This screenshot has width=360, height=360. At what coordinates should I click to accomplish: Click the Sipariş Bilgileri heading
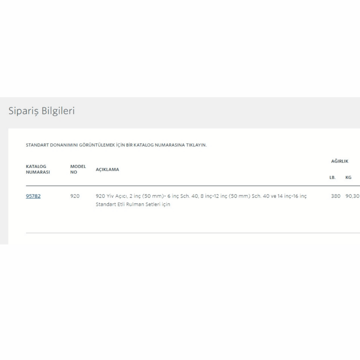pyautogui.click(x=42, y=111)
